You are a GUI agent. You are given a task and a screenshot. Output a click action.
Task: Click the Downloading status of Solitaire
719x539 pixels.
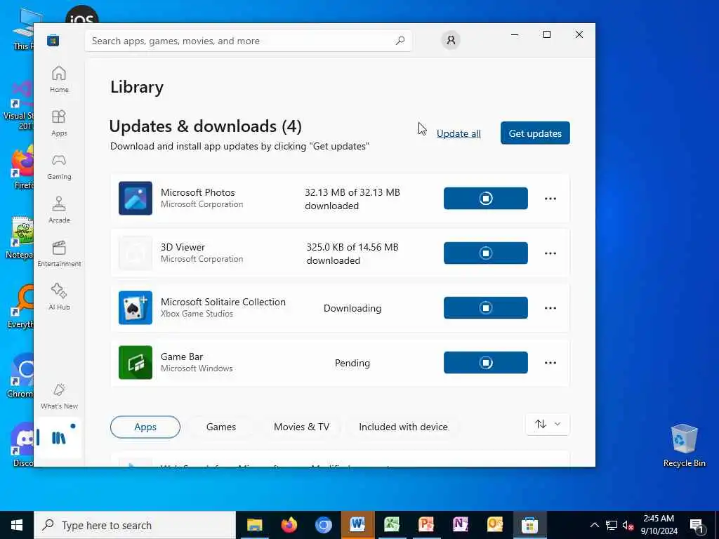coord(352,309)
